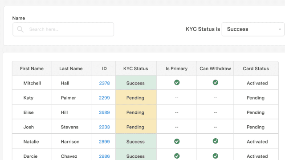
Task: Click first name Josh
Action: click(28, 127)
